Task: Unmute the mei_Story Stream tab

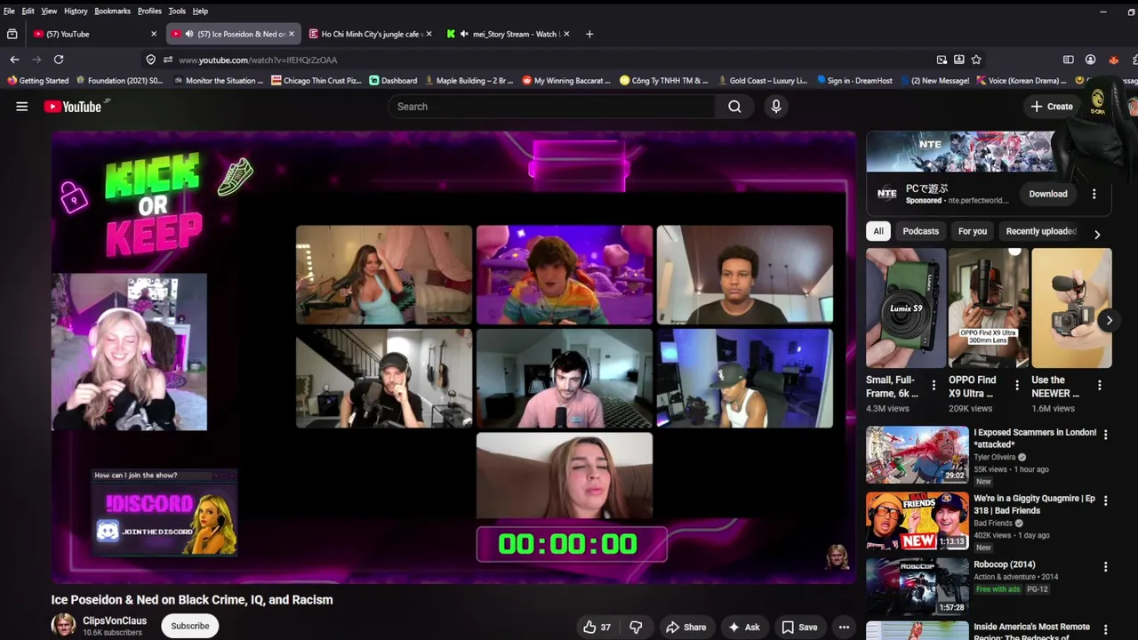Action: 464,34
